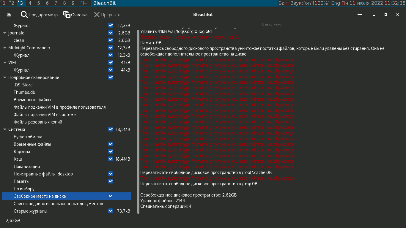Collapse the Подробное сканирование group
Image resolution: width=406 pixels, height=228 pixels.
(x=5, y=77)
